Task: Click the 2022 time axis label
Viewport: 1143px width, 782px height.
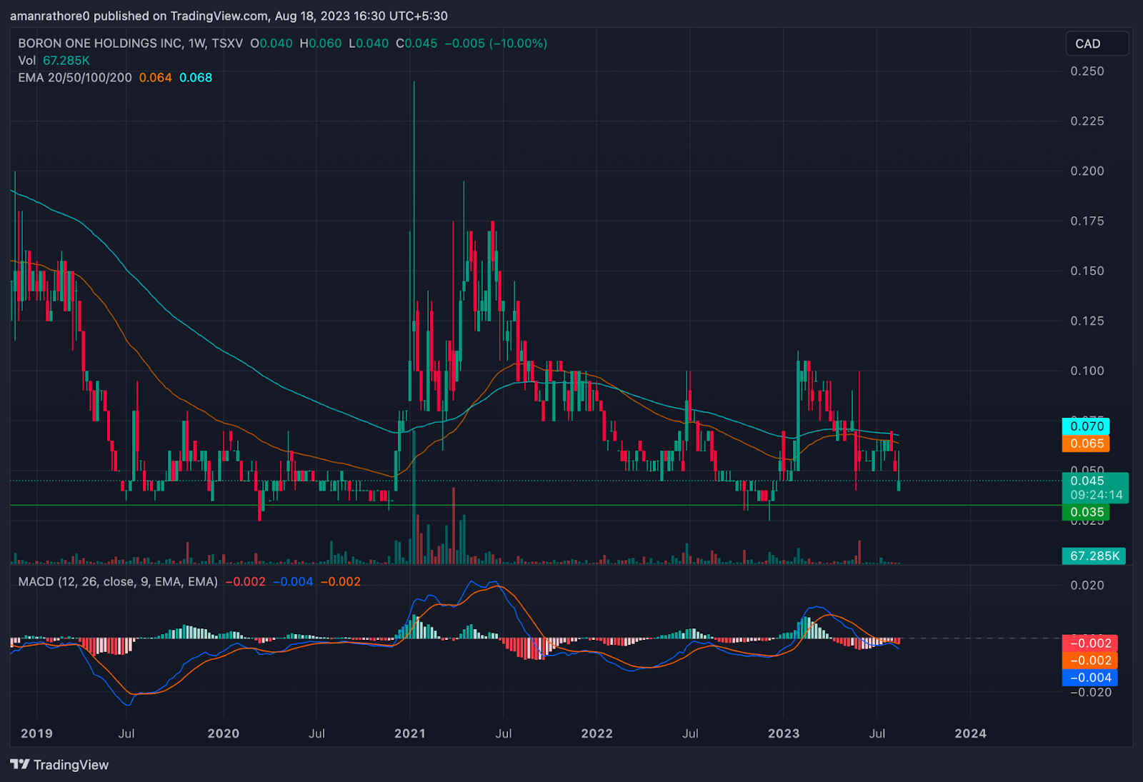Action: tap(597, 733)
